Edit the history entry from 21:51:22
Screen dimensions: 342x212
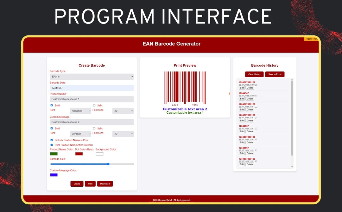[242, 110]
